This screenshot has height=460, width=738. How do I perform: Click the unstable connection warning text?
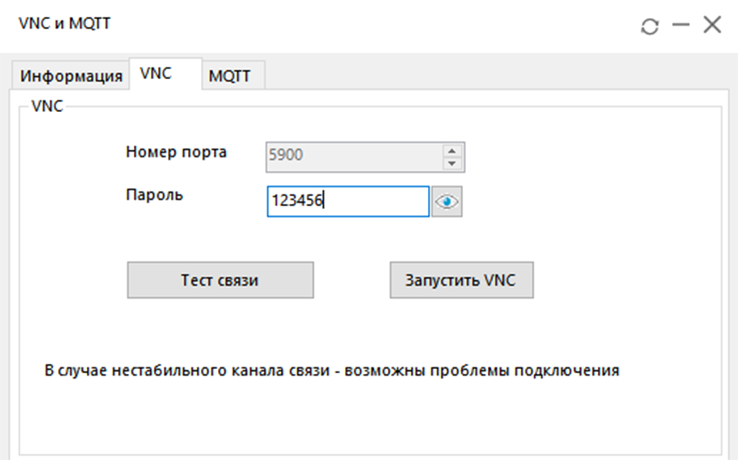tap(332, 370)
